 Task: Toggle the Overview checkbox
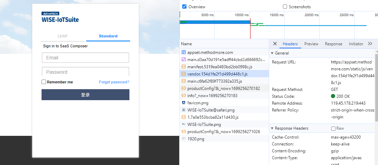pos(184,7)
